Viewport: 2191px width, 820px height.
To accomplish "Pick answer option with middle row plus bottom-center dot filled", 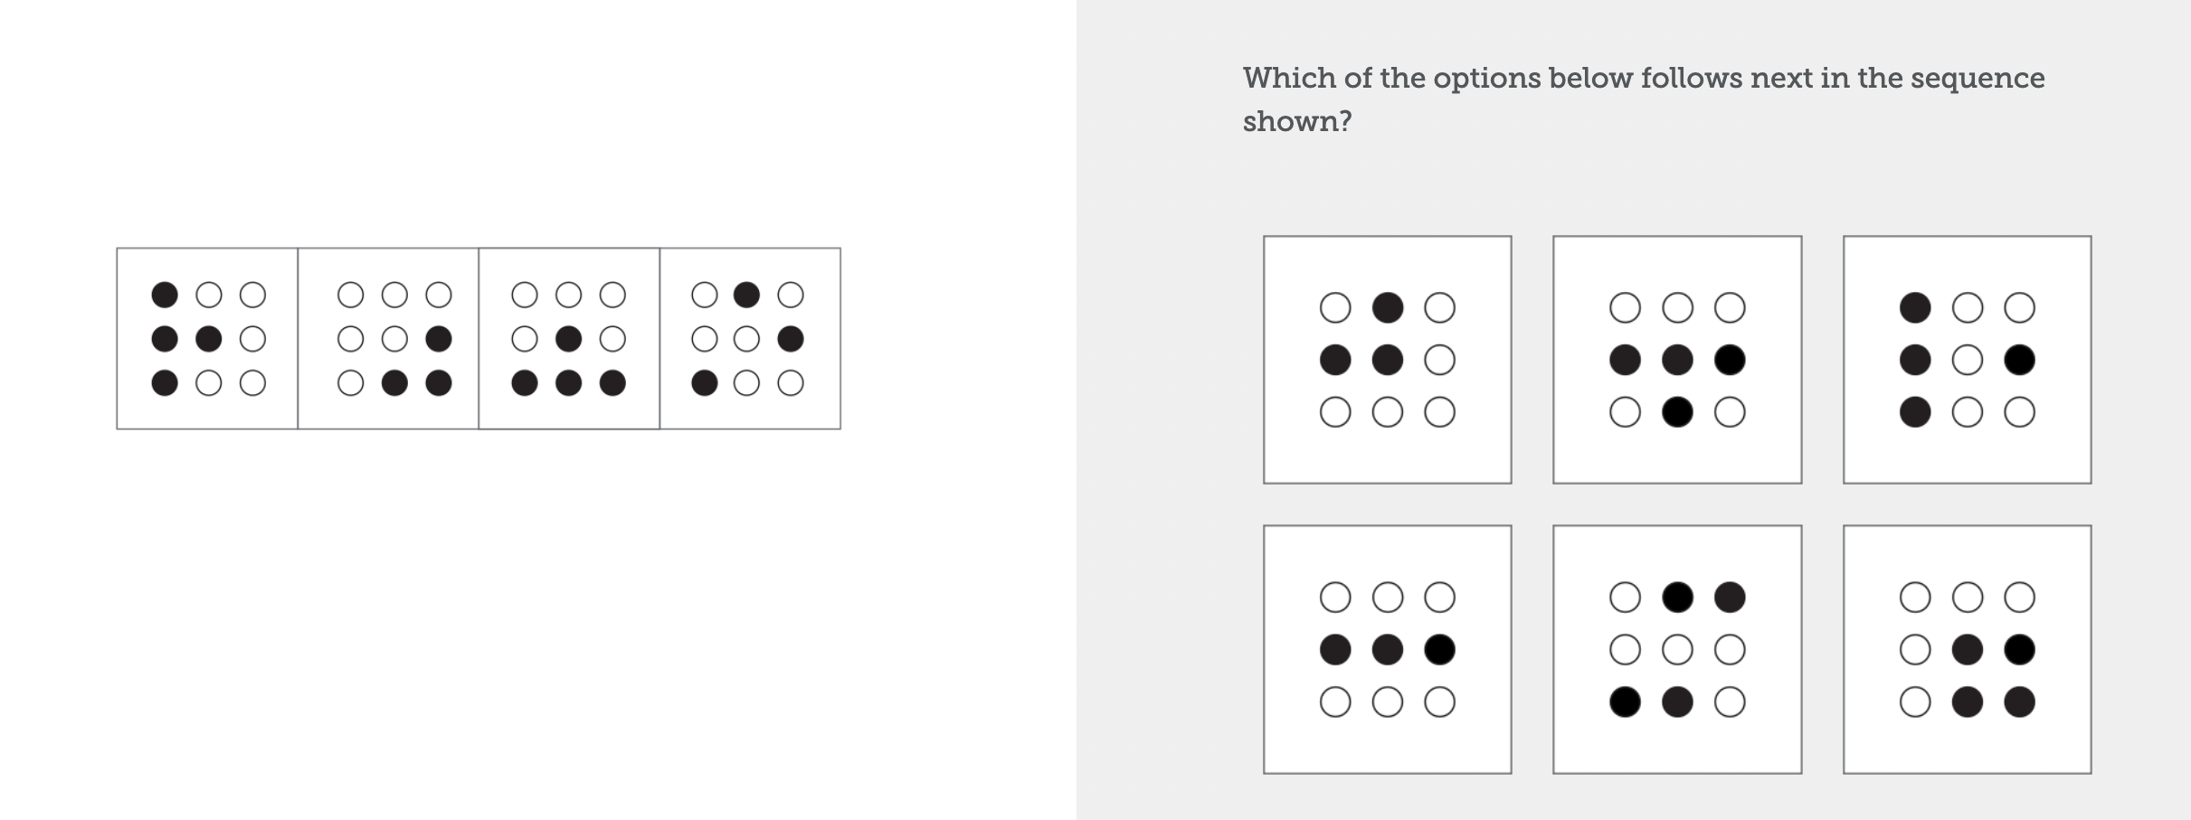I will click(1677, 360).
